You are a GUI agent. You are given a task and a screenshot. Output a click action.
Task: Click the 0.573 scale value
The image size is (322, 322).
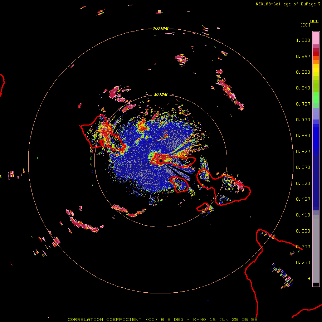click(303, 167)
